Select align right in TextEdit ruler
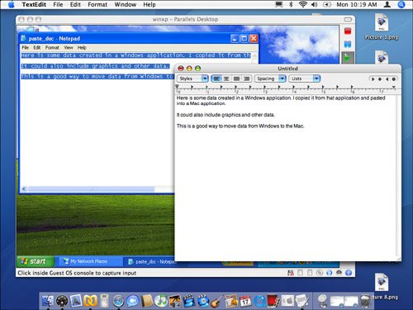The height and width of the screenshot is (310, 413). [246, 79]
